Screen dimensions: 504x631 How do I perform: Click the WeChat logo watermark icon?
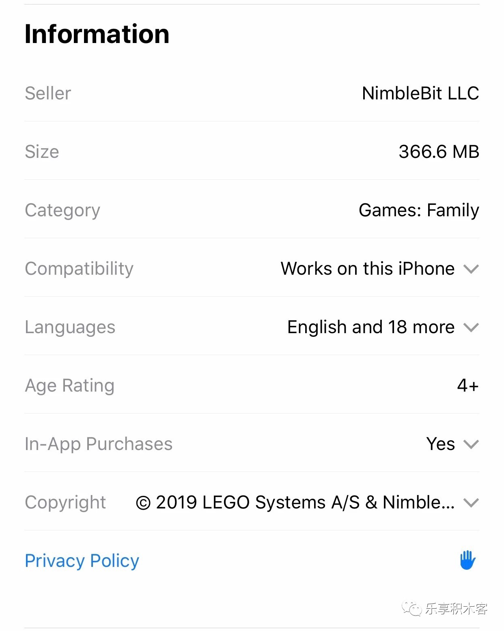[x=411, y=608]
